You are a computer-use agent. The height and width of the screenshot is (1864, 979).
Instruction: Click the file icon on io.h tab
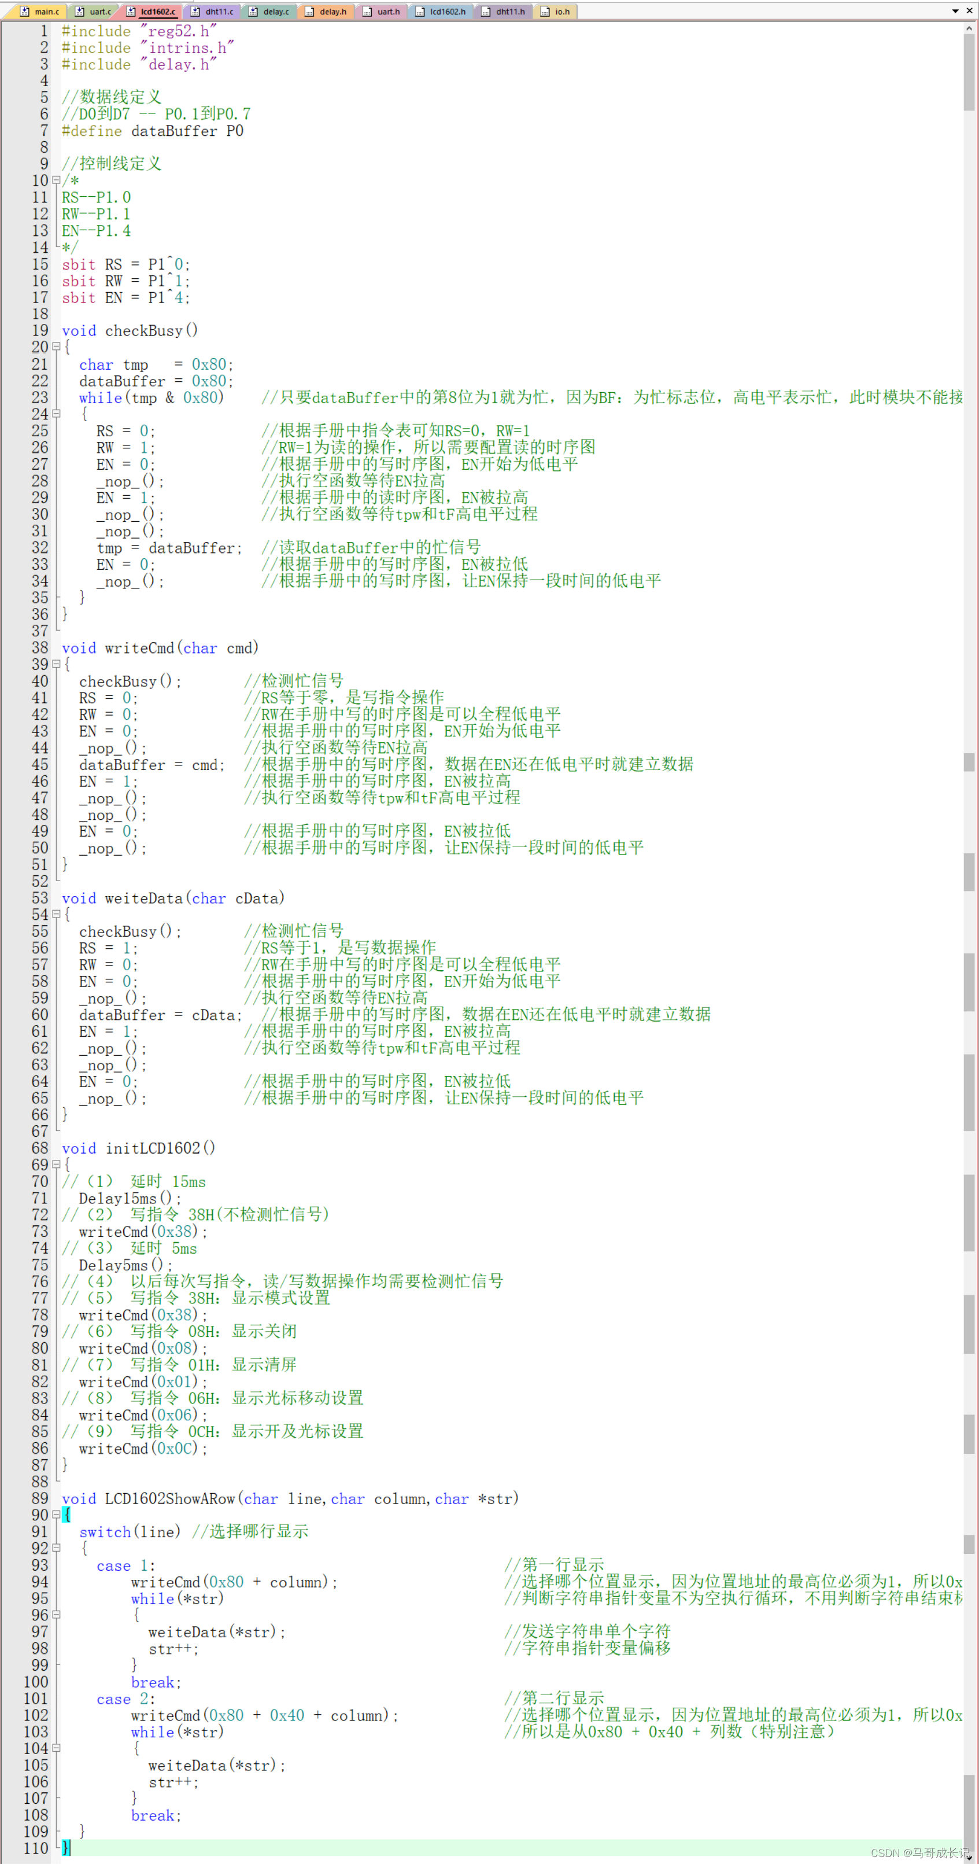click(545, 12)
